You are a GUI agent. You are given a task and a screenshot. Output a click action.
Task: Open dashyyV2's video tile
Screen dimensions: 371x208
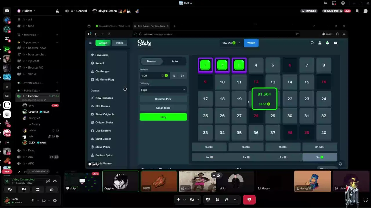pos(312,181)
